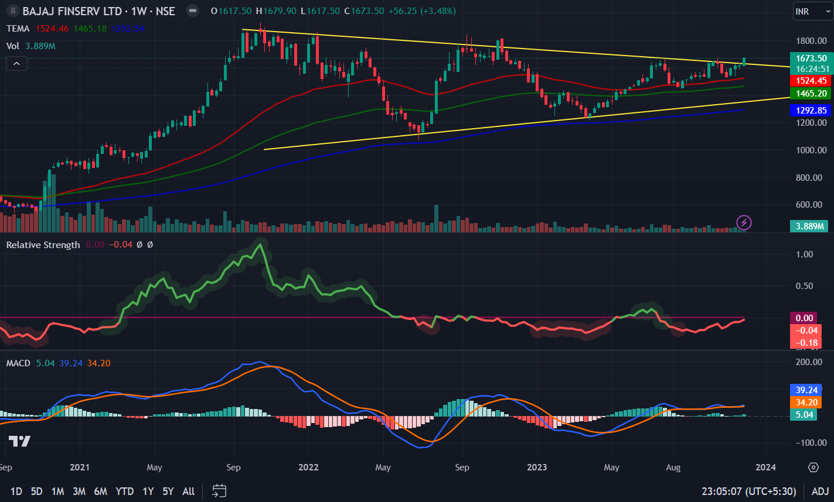834x502 pixels.
Task: Switch to the 5Y time range
Action: coord(168,491)
